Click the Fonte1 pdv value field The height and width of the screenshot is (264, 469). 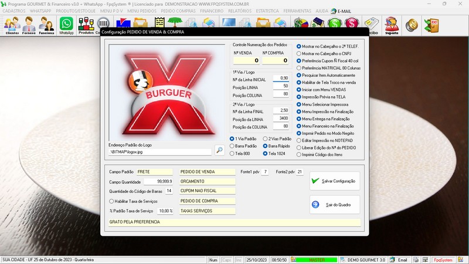coord(265,172)
